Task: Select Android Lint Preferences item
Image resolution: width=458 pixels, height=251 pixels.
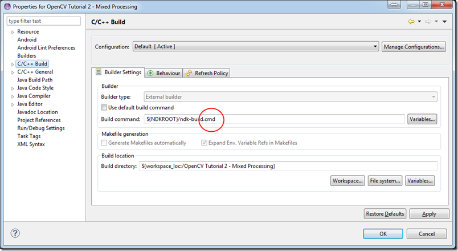Action: pos(46,48)
